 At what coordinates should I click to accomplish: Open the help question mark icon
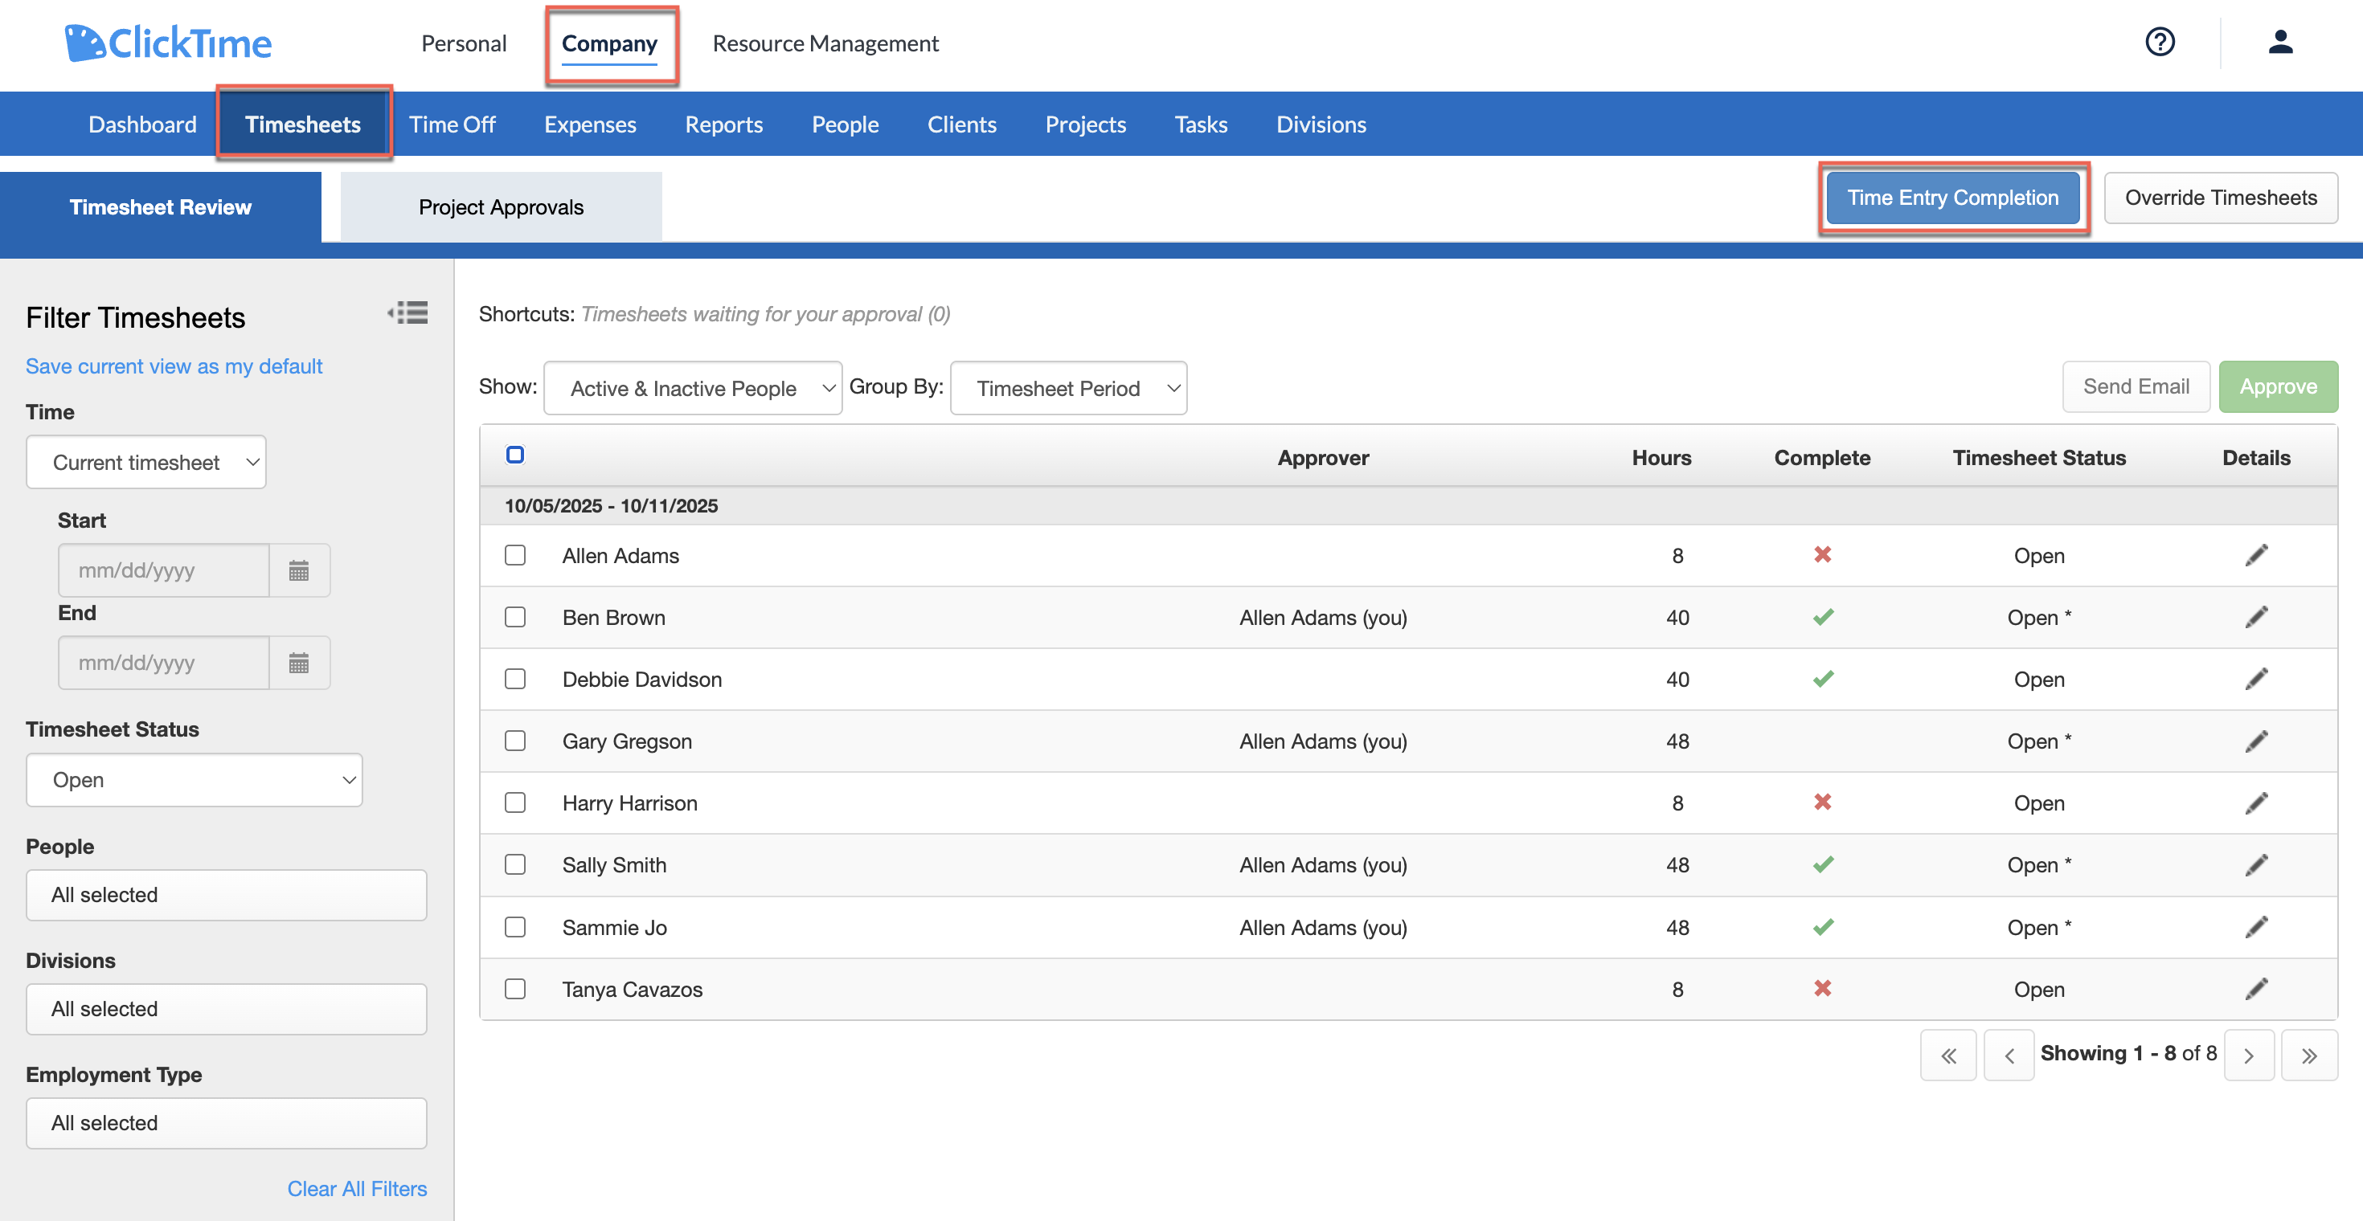pyautogui.click(x=2160, y=42)
